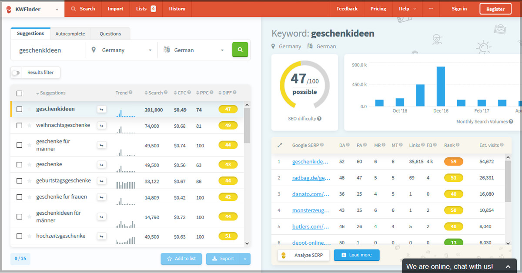Click the arrow icon beside hochzeitsgeschenke
This screenshot has height=273, width=522.
click(x=101, y=236)
